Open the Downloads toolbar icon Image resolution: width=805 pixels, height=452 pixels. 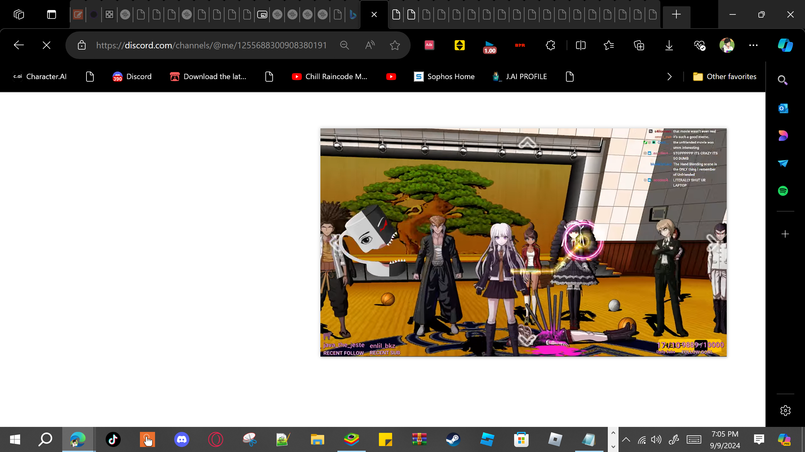pos(669,45)
